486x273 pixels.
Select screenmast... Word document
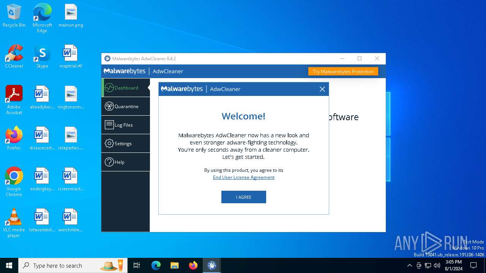[x=71, y=180]
